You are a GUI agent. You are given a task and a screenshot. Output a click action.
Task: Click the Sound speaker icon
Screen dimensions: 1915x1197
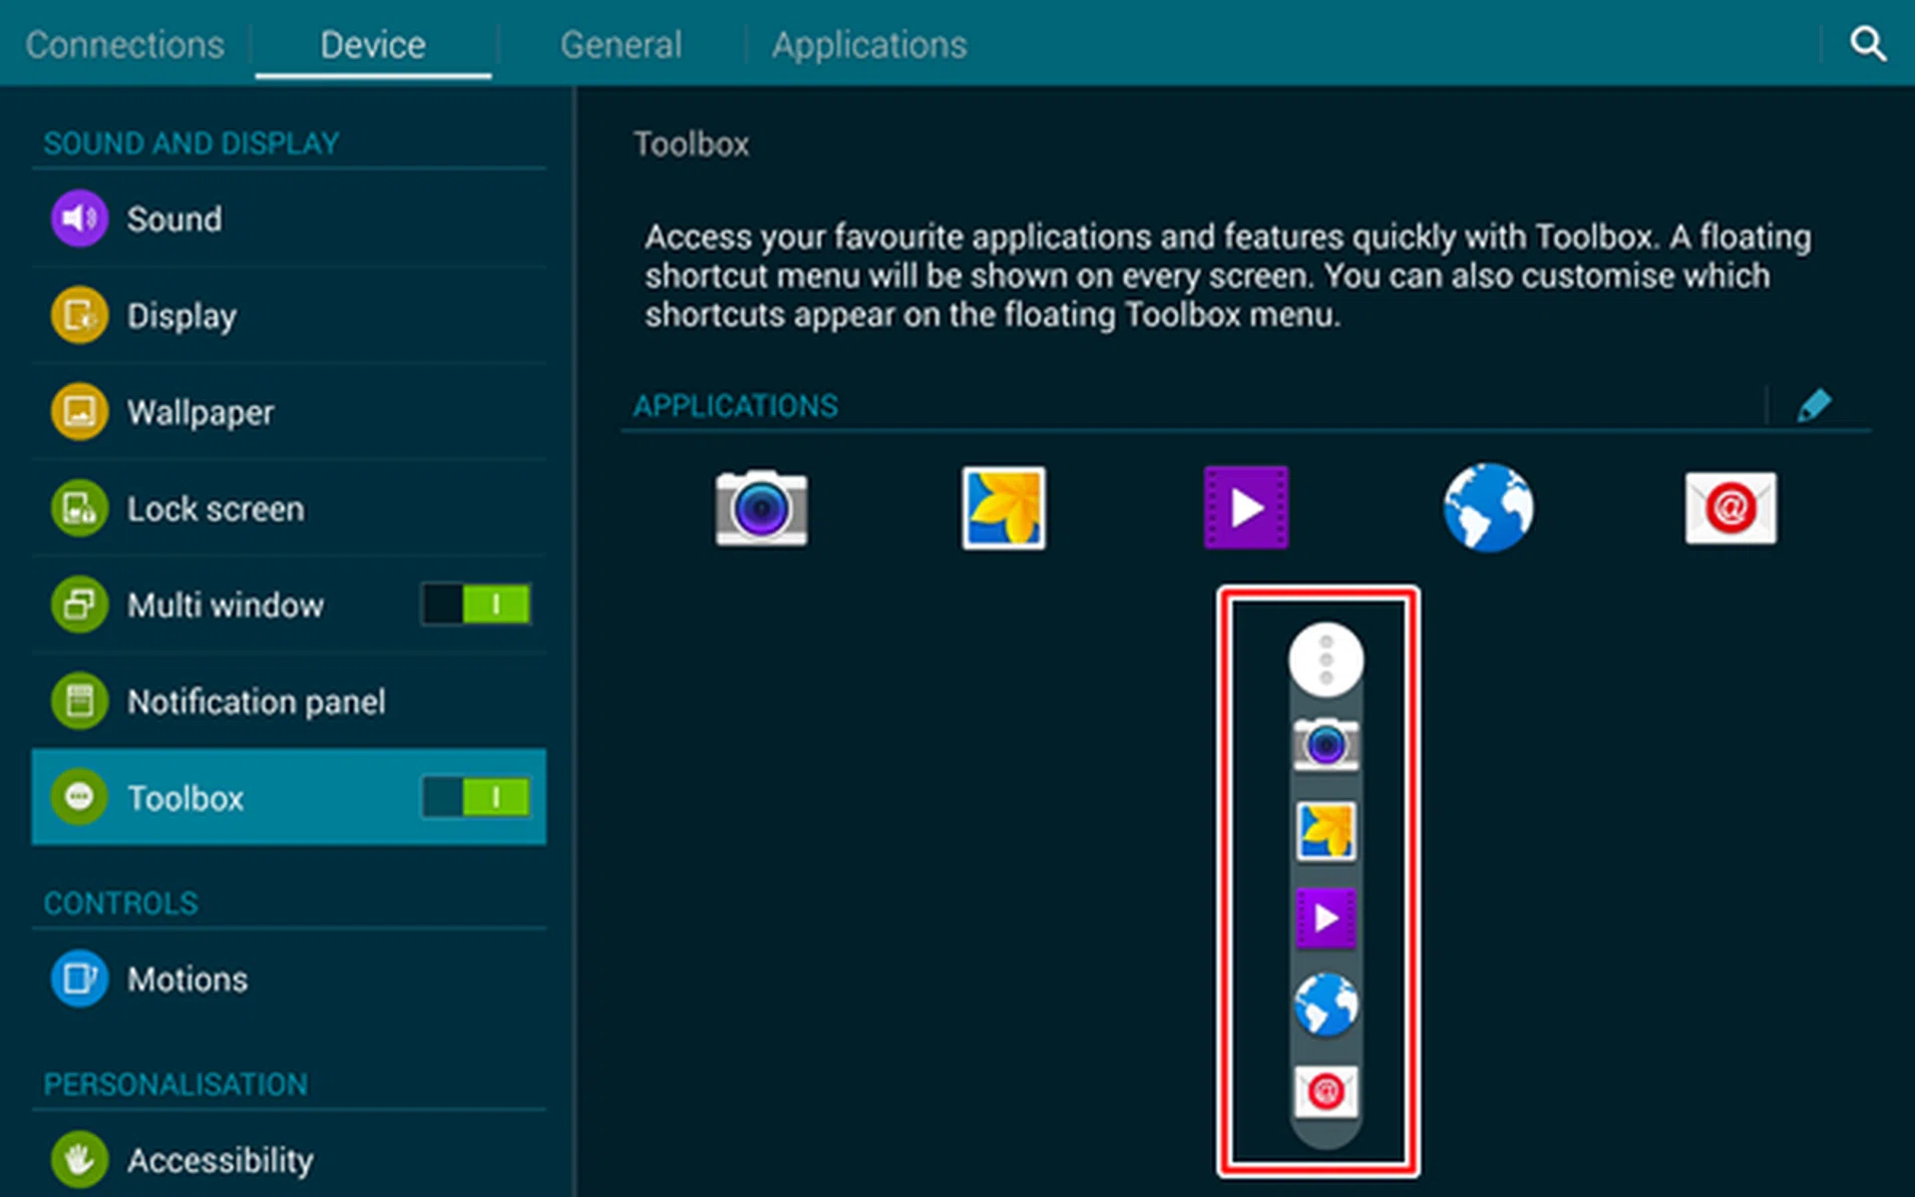click(x=78, y=218)
